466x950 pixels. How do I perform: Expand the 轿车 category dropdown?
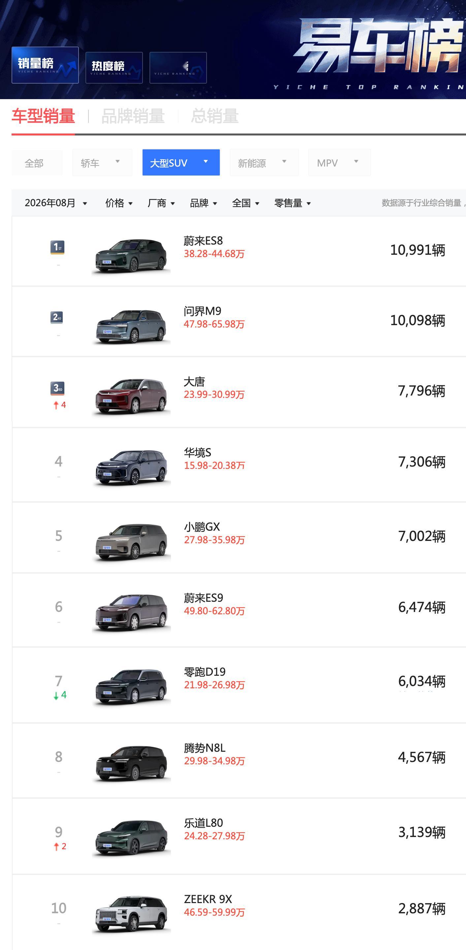(102, 163)
